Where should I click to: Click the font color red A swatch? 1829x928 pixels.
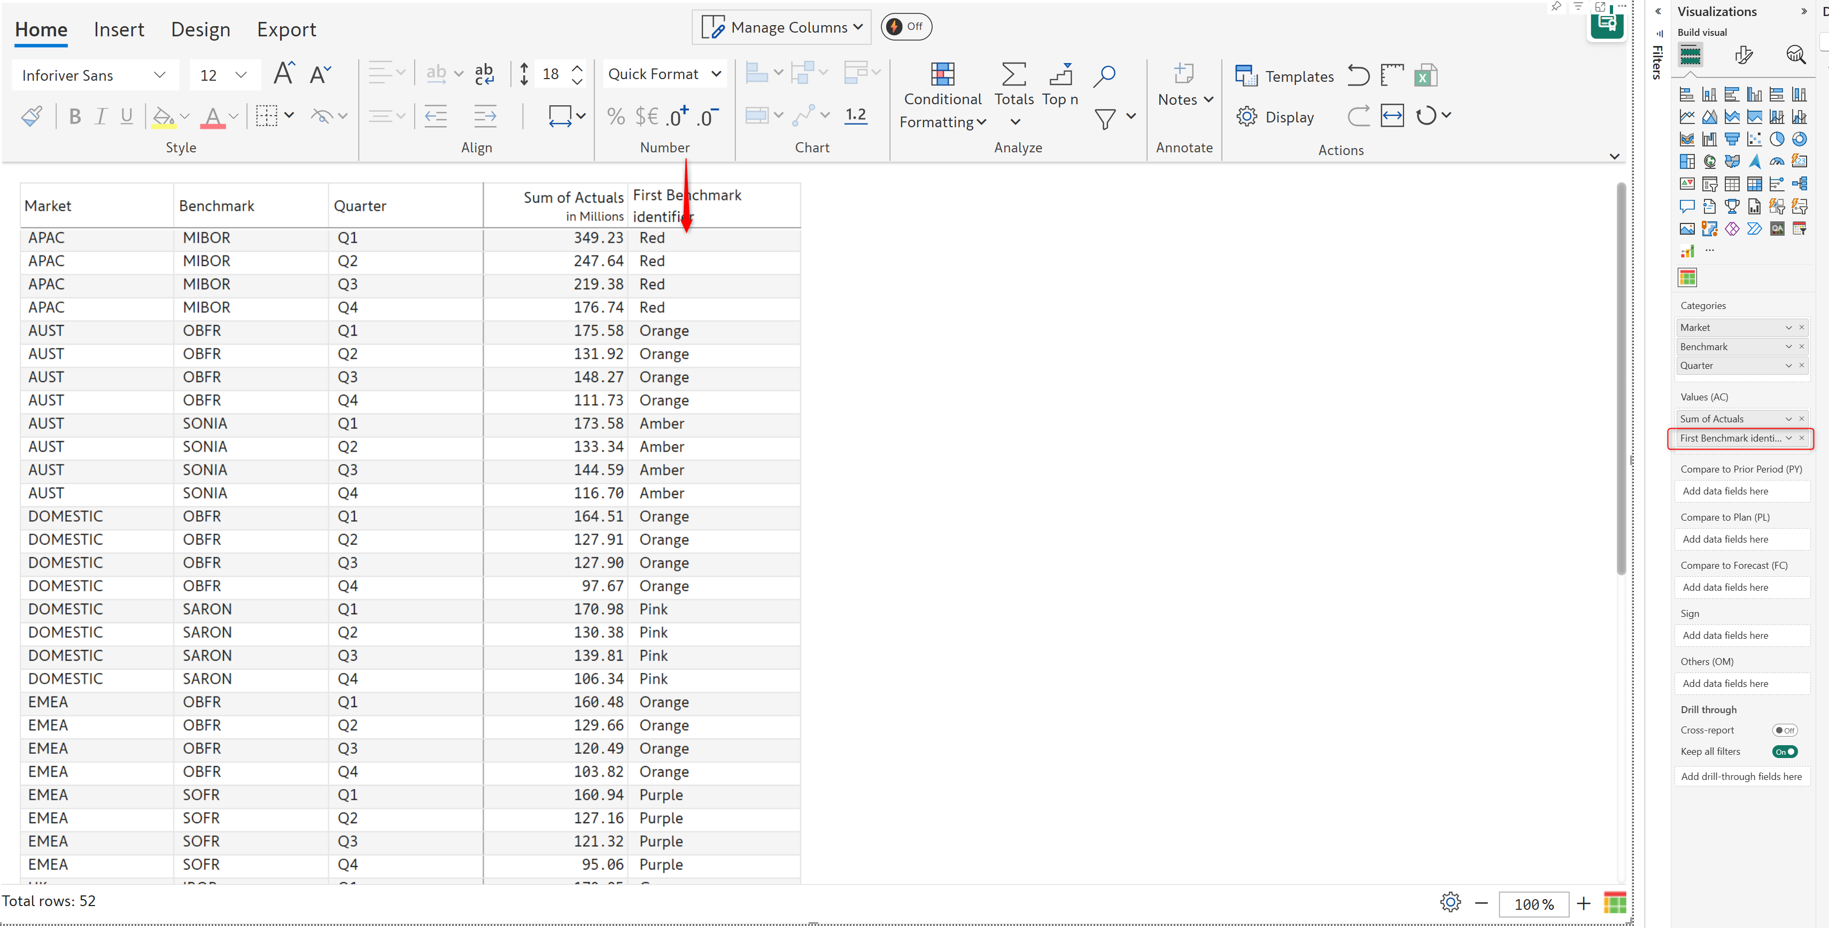pyautogui.click(x=212, y=117)
